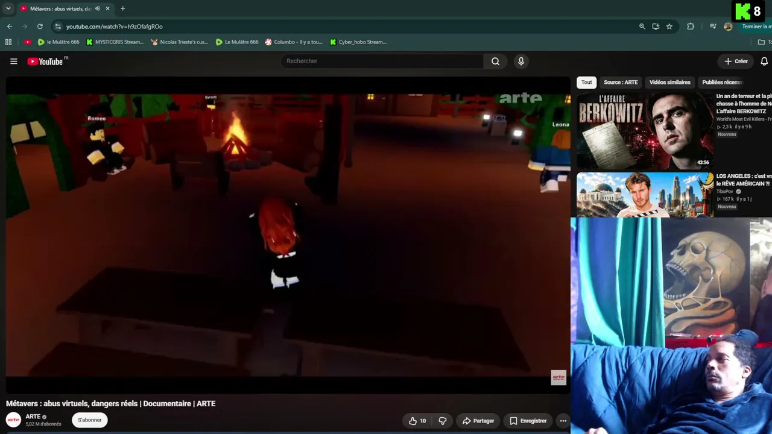Screen dimensions: 772x434
Task: Click the video player to toggle playback
Action: pos(288,235)
